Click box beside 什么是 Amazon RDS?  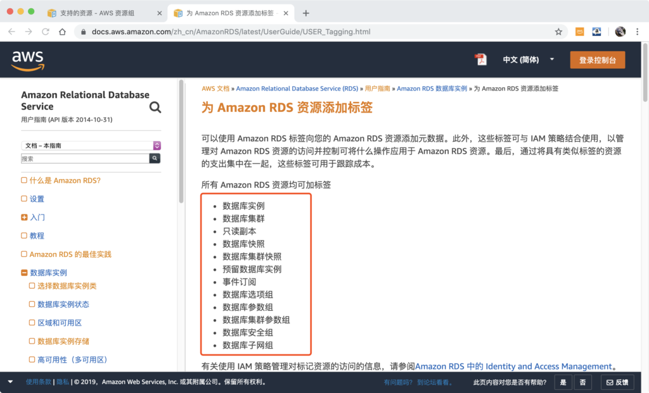pos(24,180)
